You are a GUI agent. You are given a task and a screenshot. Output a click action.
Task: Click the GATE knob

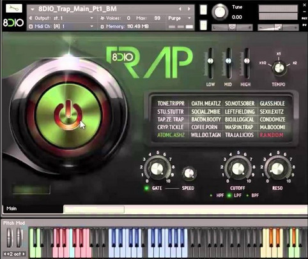[x=157, y=168]
